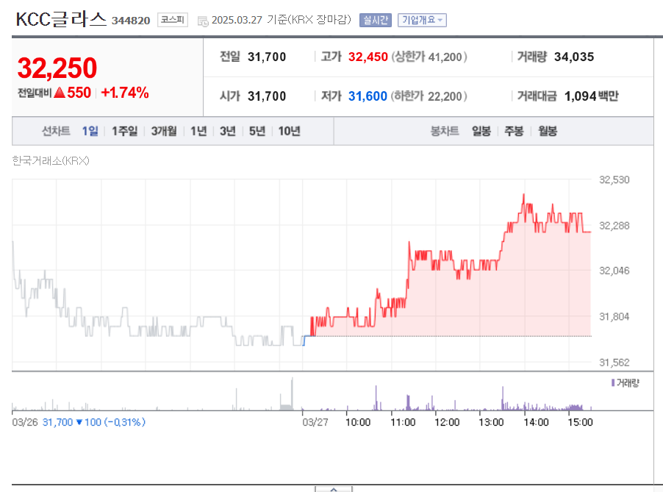Viewport: 663px width, 492px height.
Task: Click the 상한가 41,200 text
Action: tap(429, 57)
